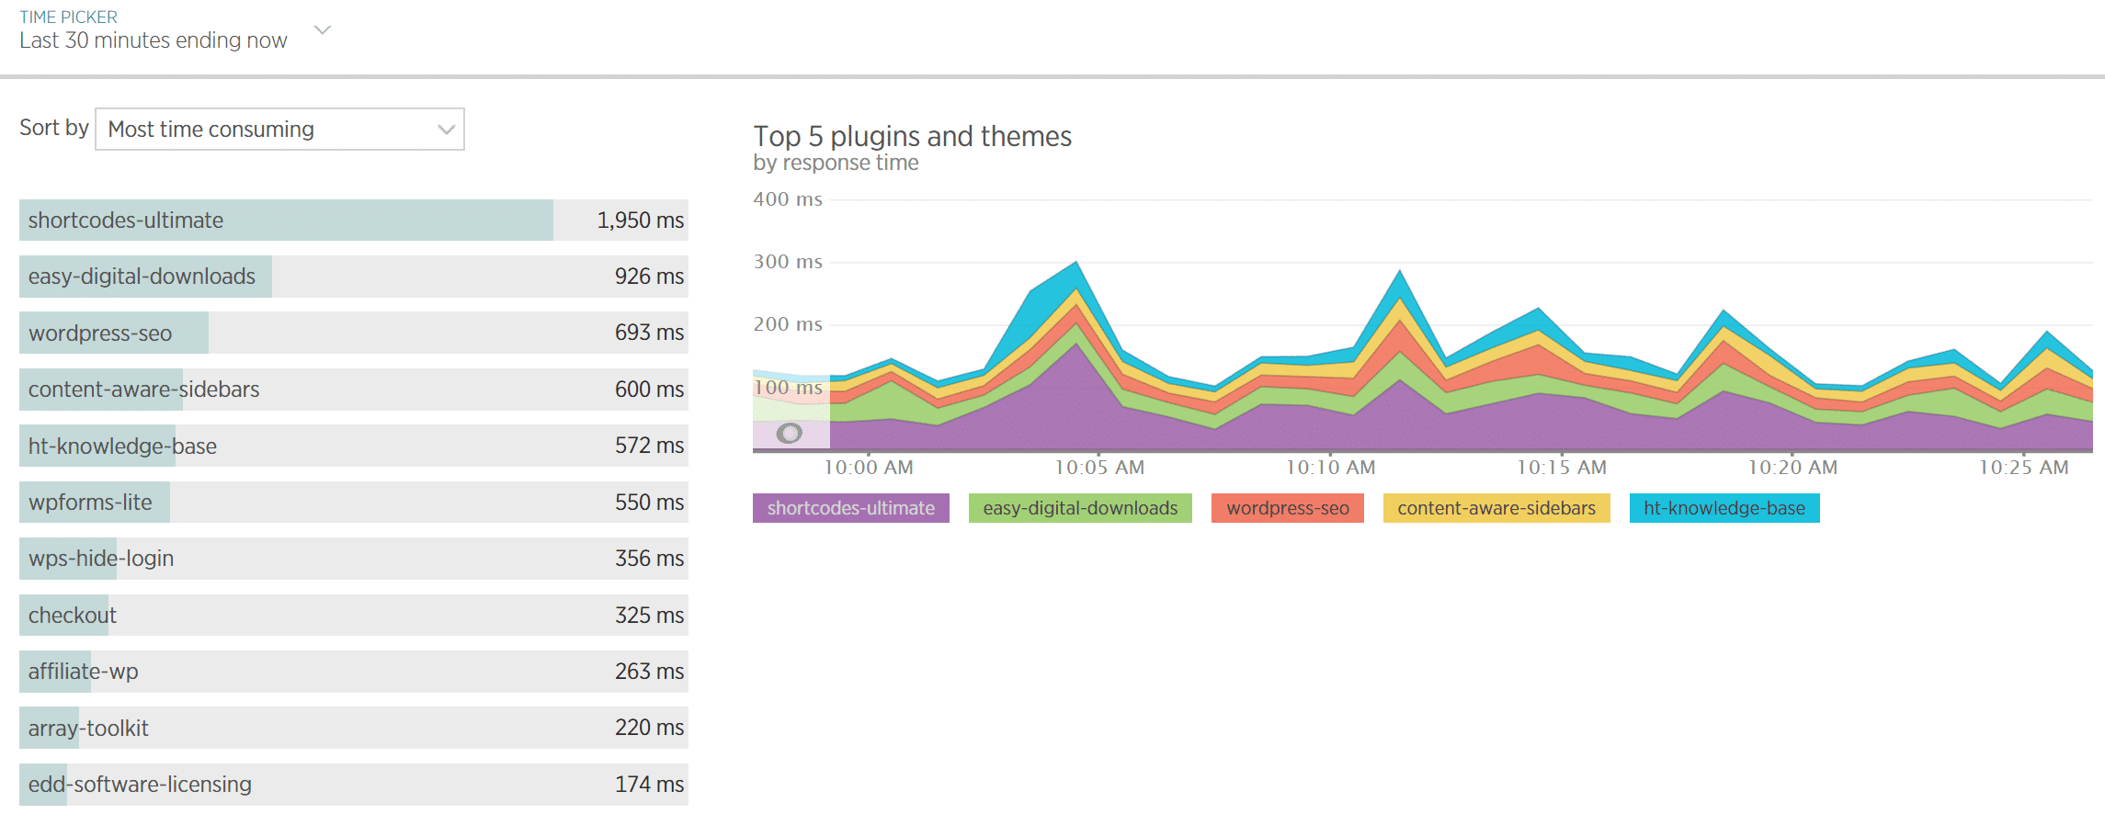Toggle easy-digital-downloads green legend series
This screenshot has width=2105, height=814.
pyautogui.click(x=1079, y=508)
